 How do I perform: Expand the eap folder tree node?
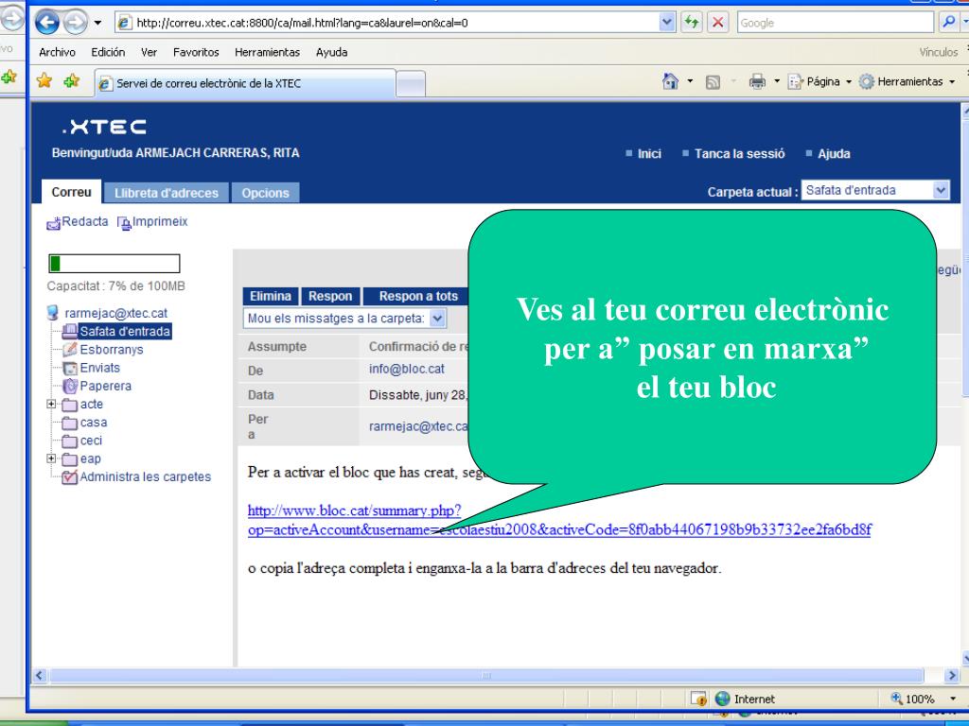(x=53, y=458)
